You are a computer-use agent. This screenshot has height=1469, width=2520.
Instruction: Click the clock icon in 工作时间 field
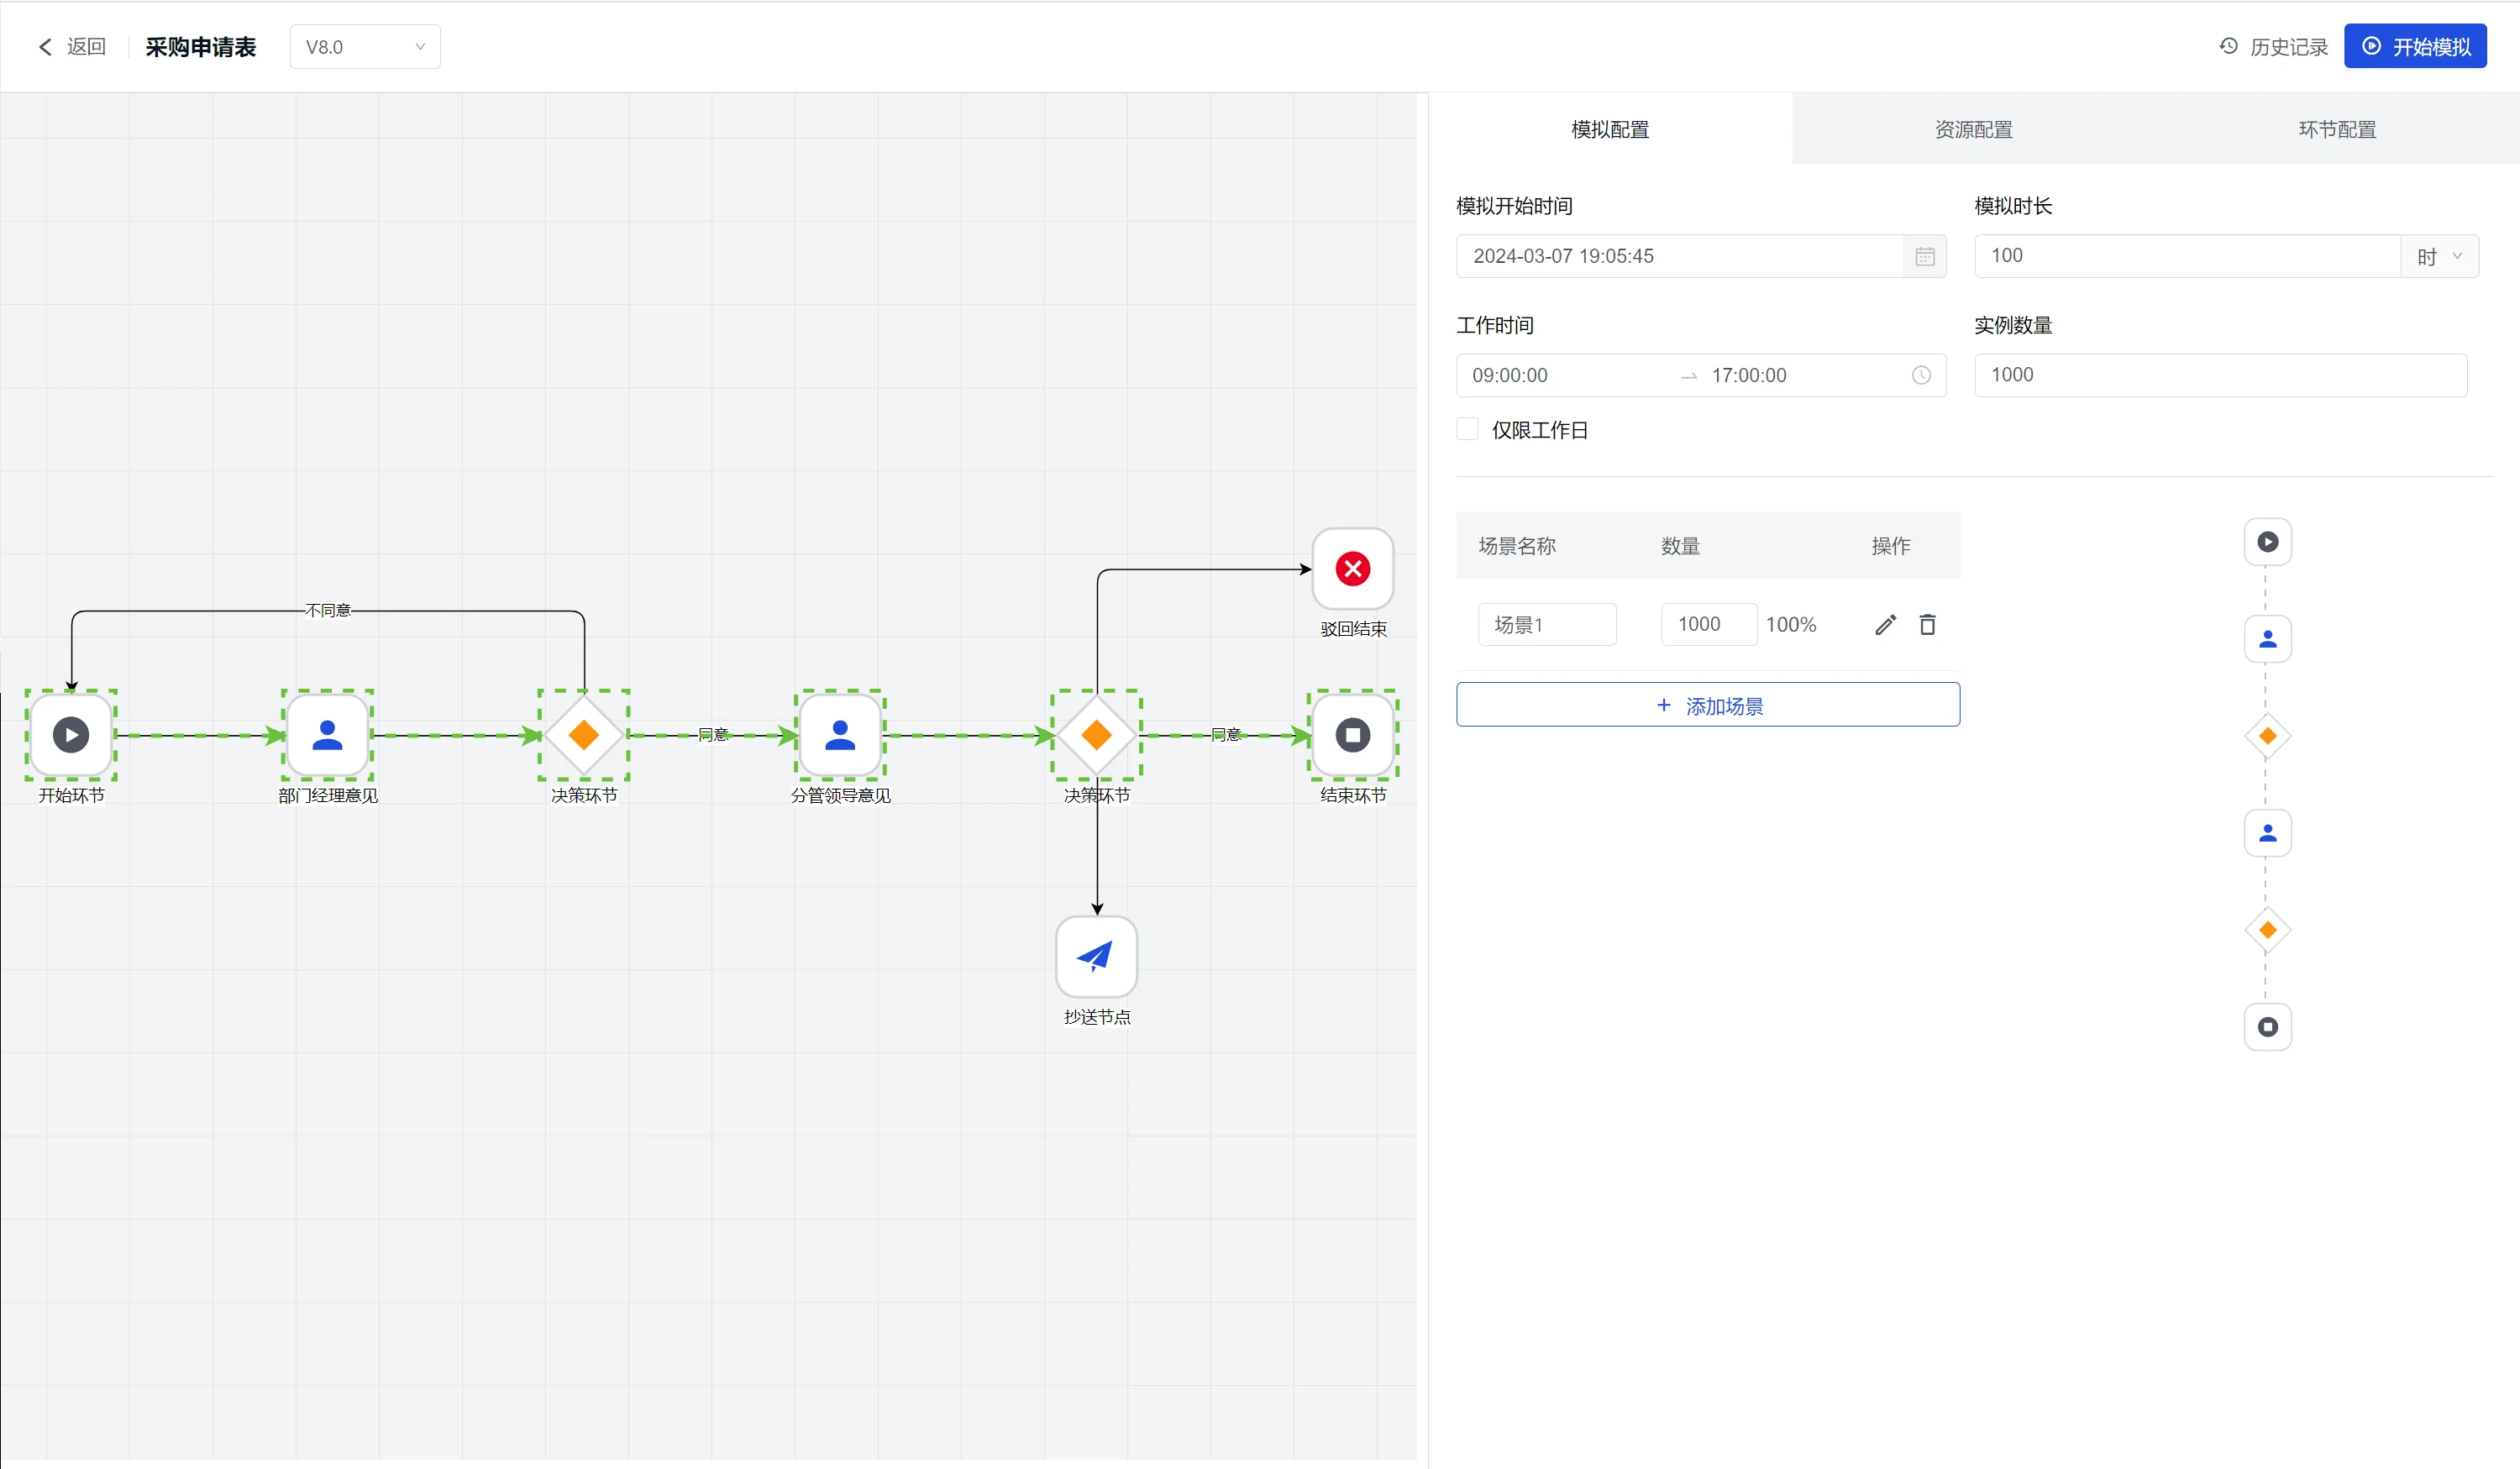click(x=1921, y=375)
